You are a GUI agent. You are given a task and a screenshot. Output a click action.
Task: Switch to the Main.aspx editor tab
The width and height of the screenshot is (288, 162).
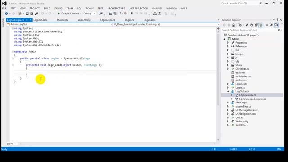click(x=63, y=20)
